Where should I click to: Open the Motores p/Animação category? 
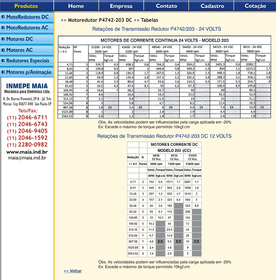[29, 72]
